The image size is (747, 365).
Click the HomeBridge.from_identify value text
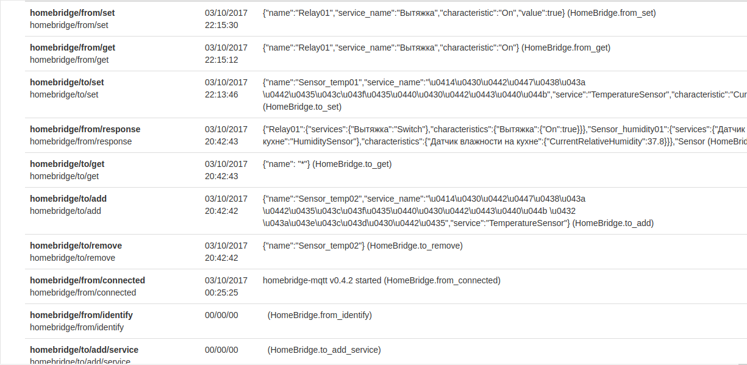[x=320, y=315]
